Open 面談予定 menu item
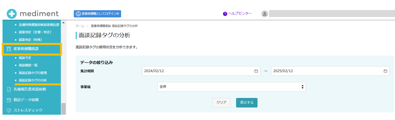The height and width of the screenshot is (120, 395). 25,58
